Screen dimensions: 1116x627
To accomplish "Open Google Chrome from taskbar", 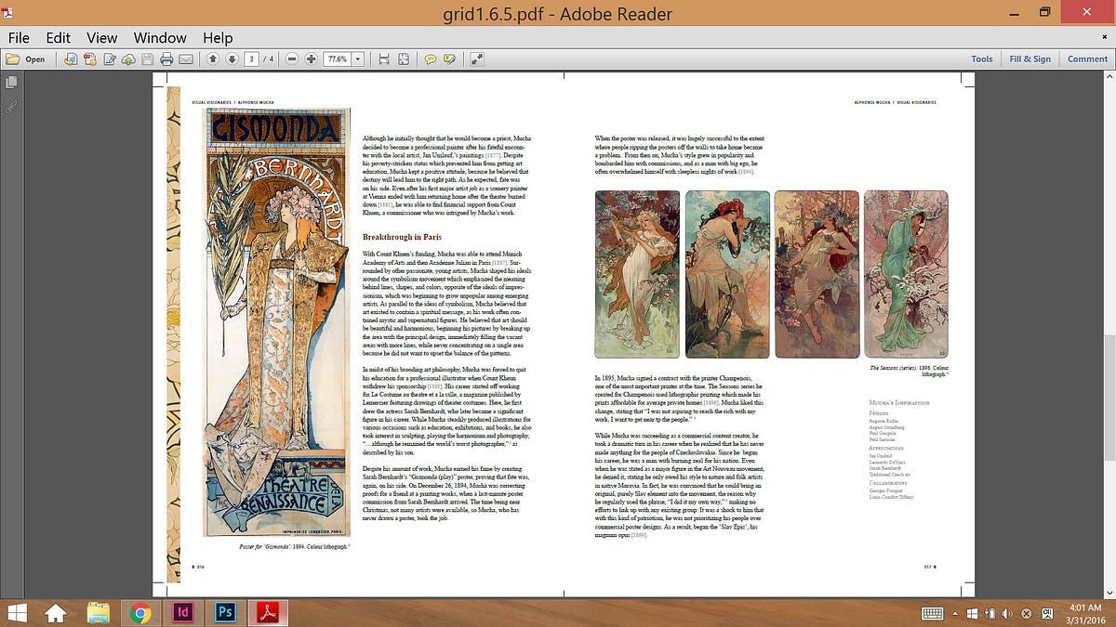I will [141, 613].
